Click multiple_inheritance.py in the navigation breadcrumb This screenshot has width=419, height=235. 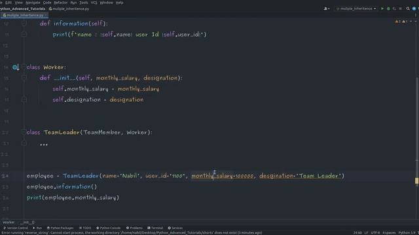pos(69,8)
